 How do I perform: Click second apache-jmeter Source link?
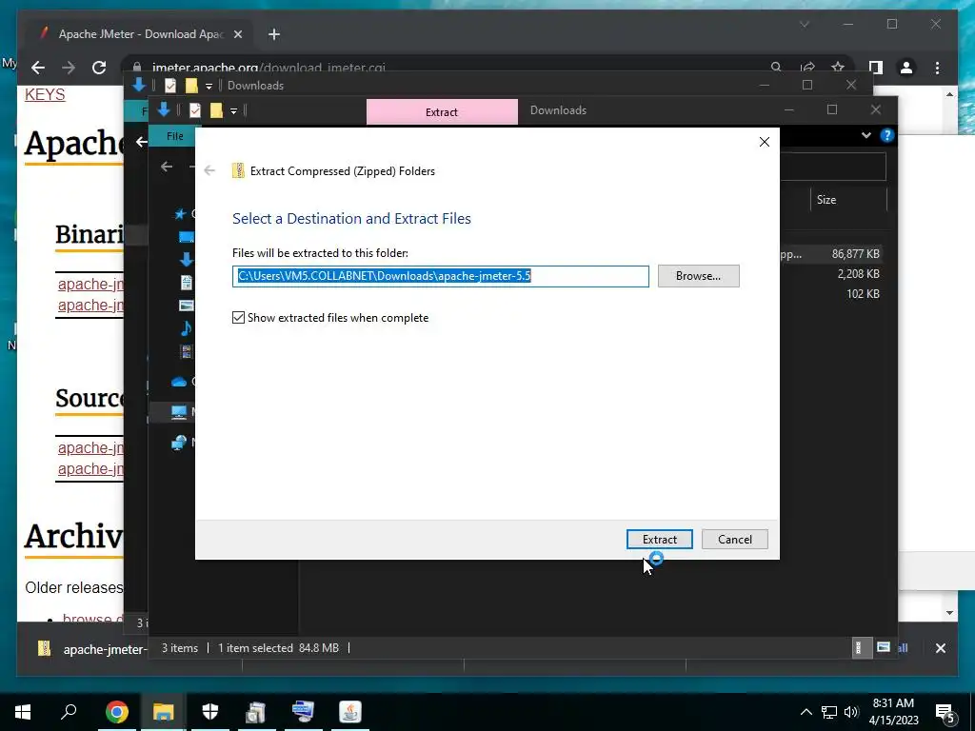click(x=90, y=468)
